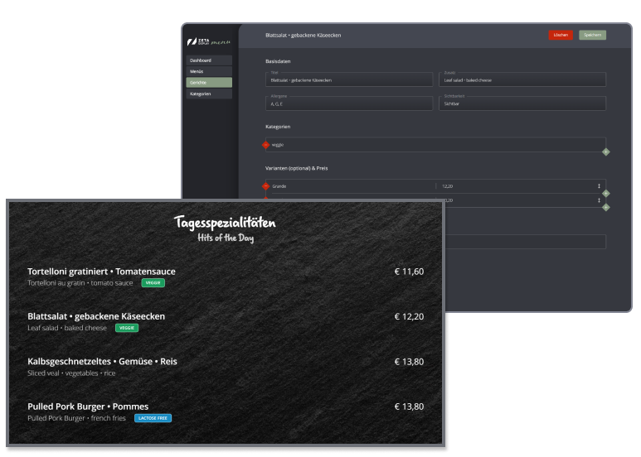The height and width of the screenshot is (457, 641).
Task: Click the price € 11,60
Action: tap(409, 272)
